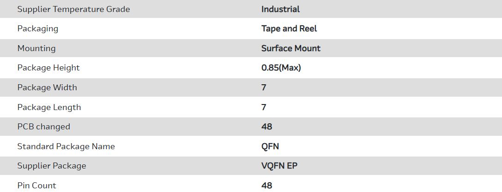This screenshot has height=192, width=502.
Task: Click the PCB changed label
Action: 44,127
